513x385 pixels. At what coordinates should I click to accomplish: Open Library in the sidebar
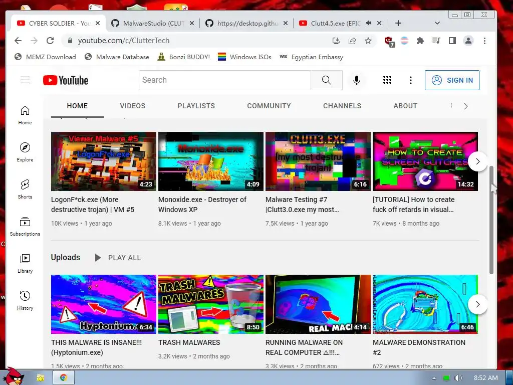tap(25, 264)
